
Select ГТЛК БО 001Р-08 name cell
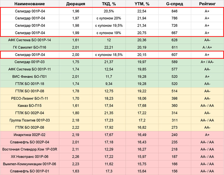pos(30,91)
